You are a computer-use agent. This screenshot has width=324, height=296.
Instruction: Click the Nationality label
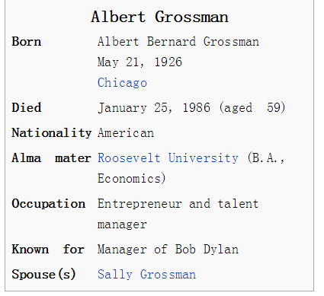(51, 133)
